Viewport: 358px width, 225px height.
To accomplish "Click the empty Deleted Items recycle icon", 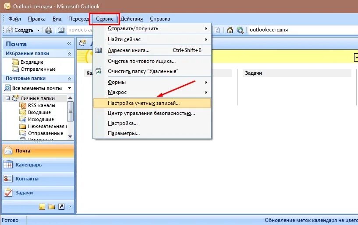I will (98, 71).
